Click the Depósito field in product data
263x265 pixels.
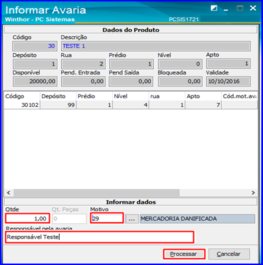coord(35,64)
